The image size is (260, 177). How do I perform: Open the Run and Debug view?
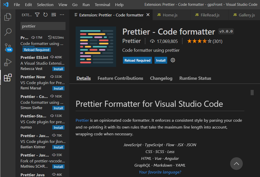pyautogui.click(x=8, y=62)
